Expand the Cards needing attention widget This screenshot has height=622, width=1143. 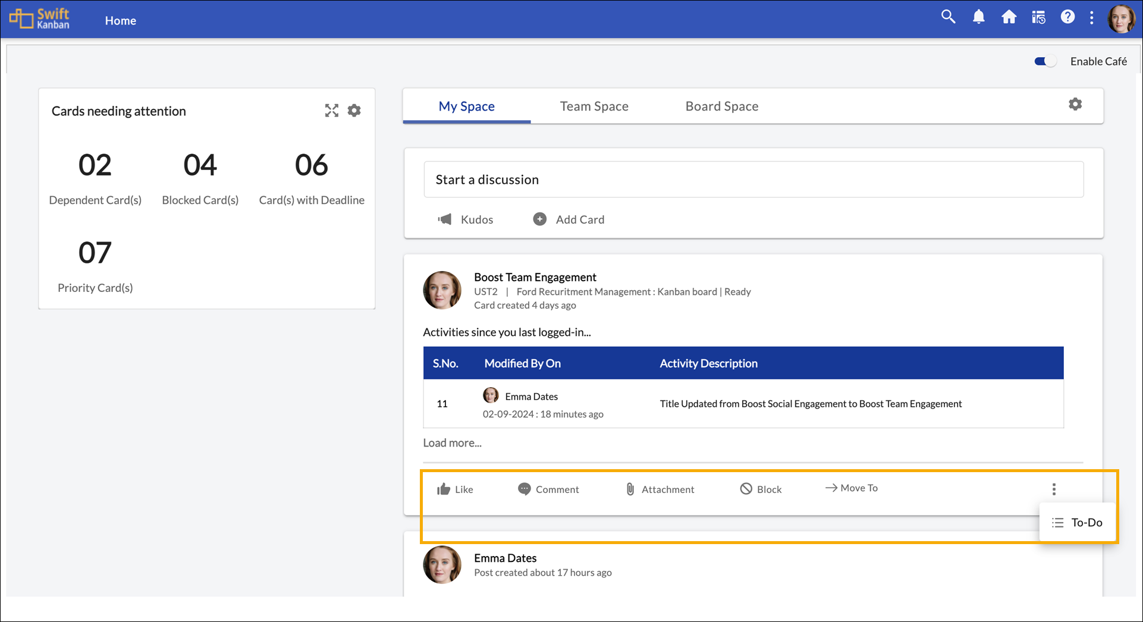click(x=331, y=111)
